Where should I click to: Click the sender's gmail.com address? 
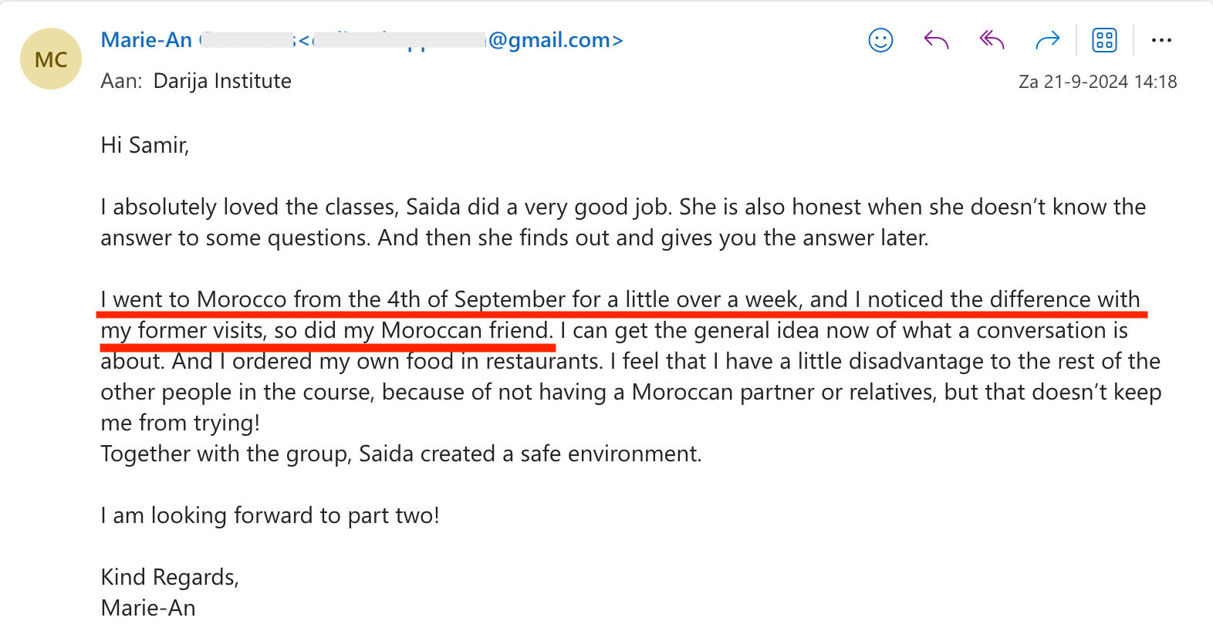[x=555, y=40]
